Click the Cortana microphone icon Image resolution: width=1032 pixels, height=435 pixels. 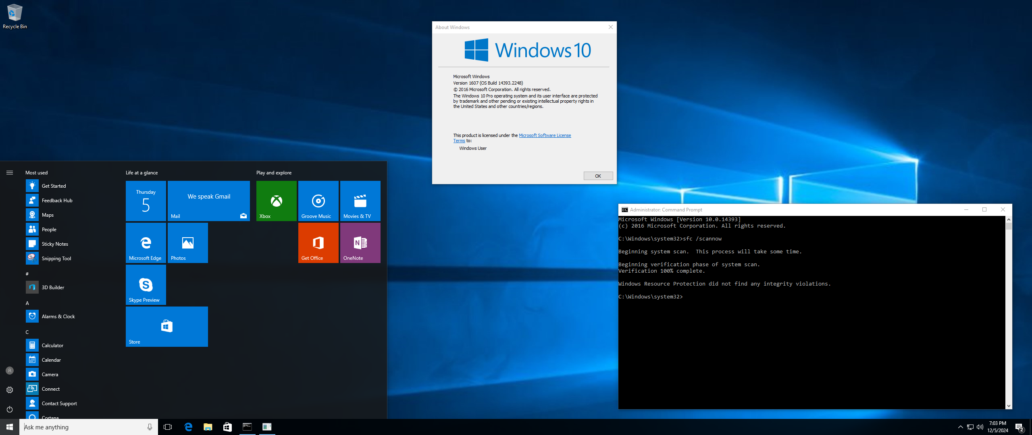(x=150, y=427)
